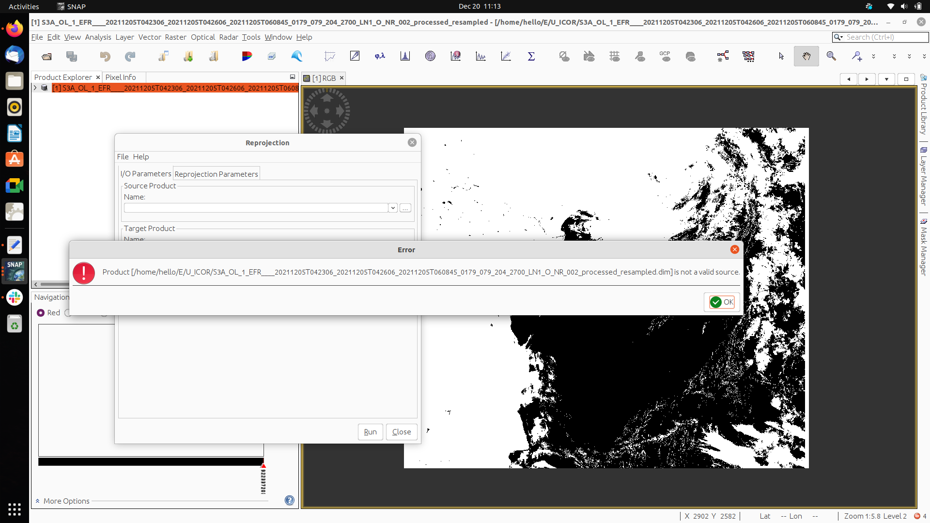Expand the S3A_OL_1_EFR product tree node

click(35, 88)
